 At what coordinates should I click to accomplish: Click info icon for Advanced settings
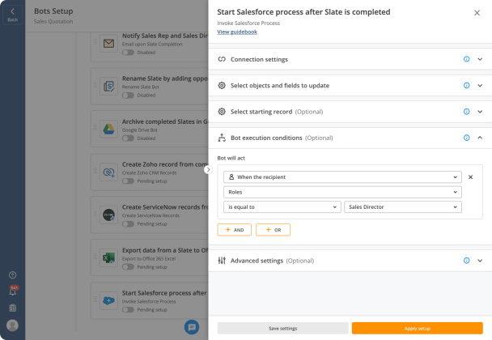[x=467, y=260]
